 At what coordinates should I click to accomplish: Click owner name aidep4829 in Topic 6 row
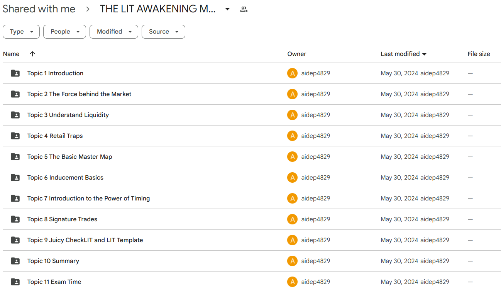(316, 177)
